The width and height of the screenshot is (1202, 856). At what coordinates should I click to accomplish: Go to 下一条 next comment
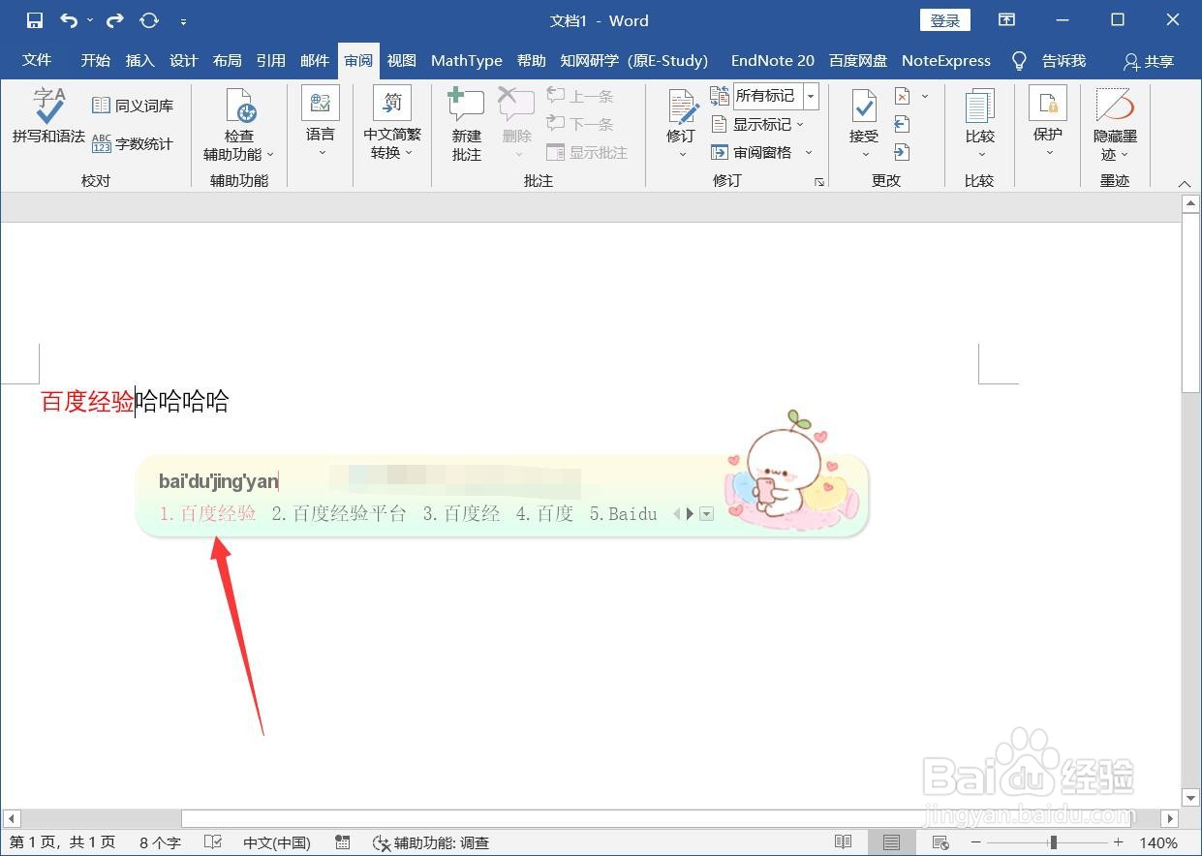point(580,124)
